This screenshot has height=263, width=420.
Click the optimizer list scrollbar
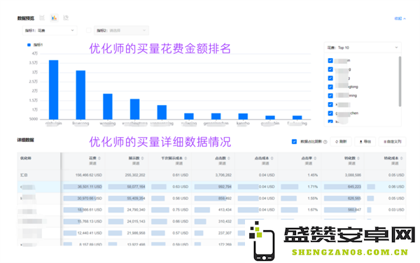coord(400,81)
